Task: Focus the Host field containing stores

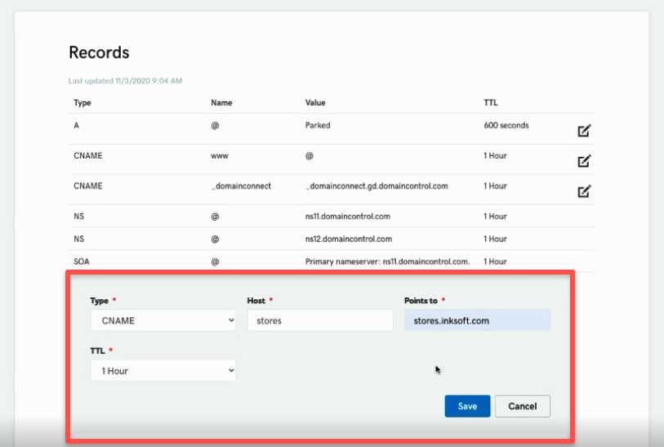Action: pyautogui.click(x=319, y=320)
